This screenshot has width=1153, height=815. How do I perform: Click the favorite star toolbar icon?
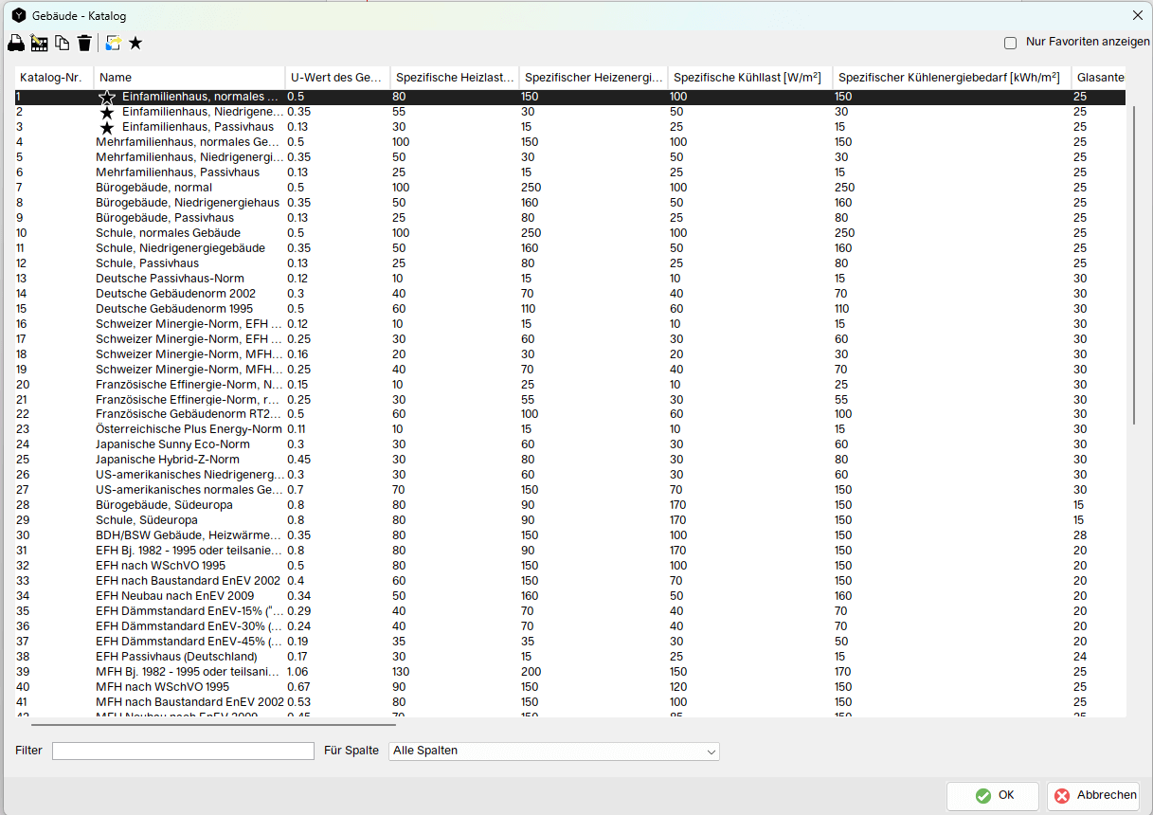point(135,43)
